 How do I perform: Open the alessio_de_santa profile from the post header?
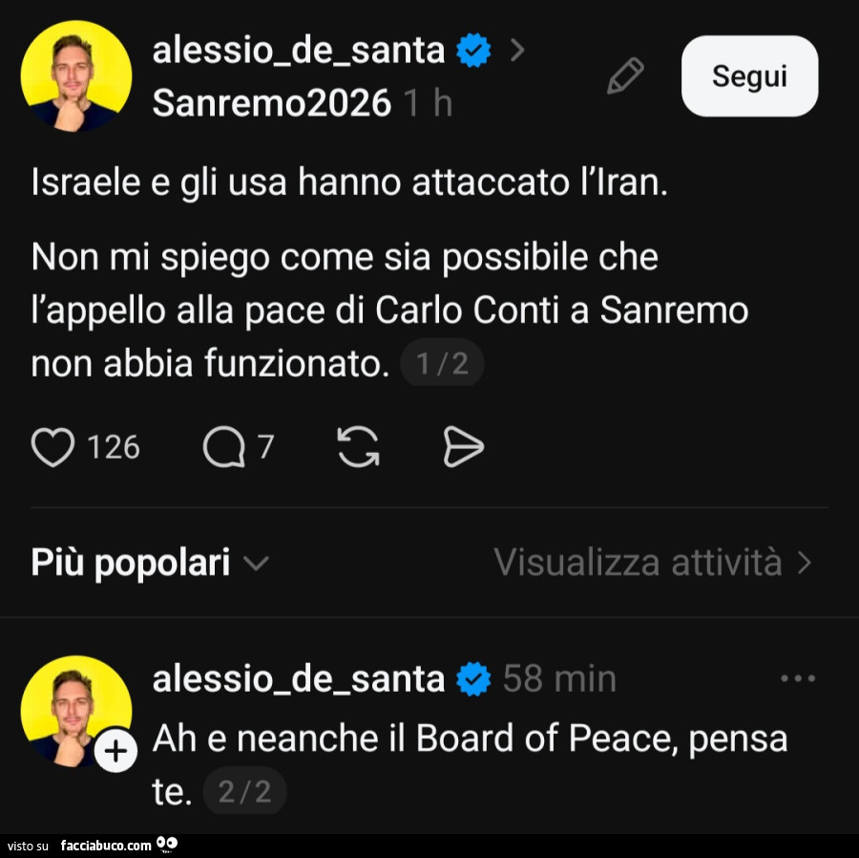pos(298,51)
